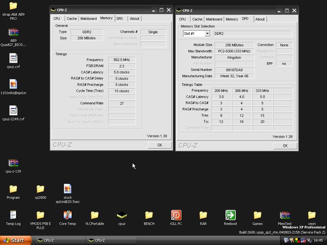Viewport: 327px width, 245px height.
Task: Click the Frequency field showing 562.5 MHz
Action: [122, 60]
